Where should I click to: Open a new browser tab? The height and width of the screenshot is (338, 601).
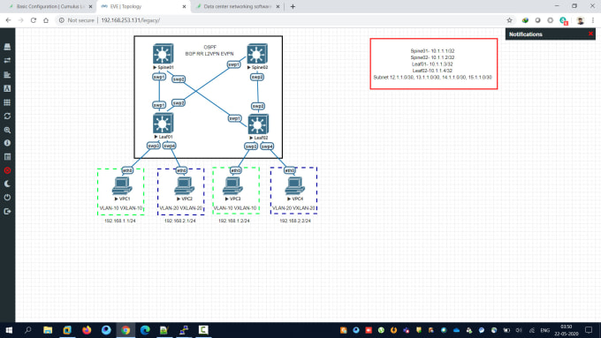(293, 6)
